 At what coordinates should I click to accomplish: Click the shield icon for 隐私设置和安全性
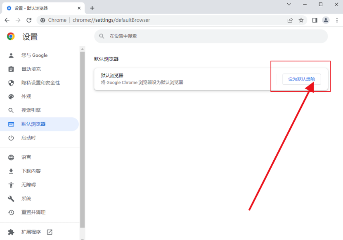pos(11,83)
